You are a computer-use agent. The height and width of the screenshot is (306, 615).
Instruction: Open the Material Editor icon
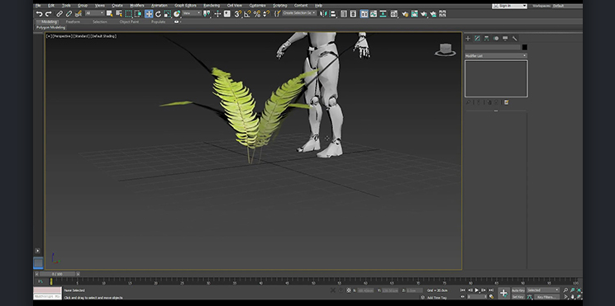pos(393,14)
